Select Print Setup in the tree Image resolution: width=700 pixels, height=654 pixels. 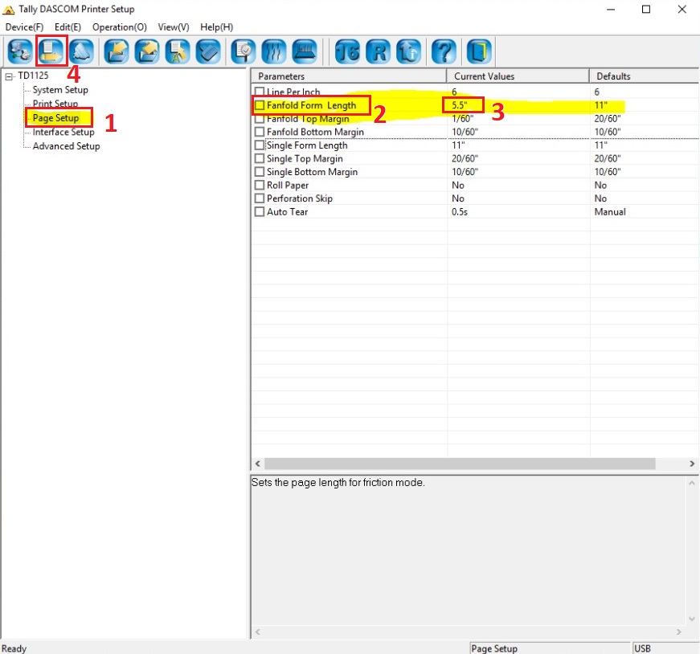[55, 104]
